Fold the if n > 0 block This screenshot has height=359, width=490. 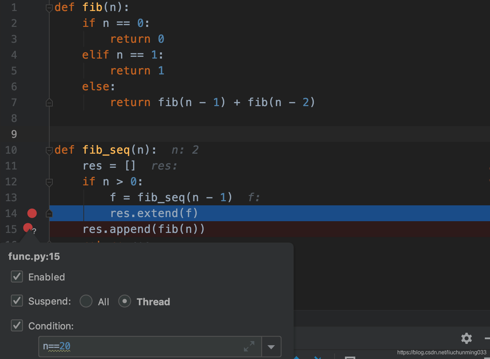click(x=49, y=182)
